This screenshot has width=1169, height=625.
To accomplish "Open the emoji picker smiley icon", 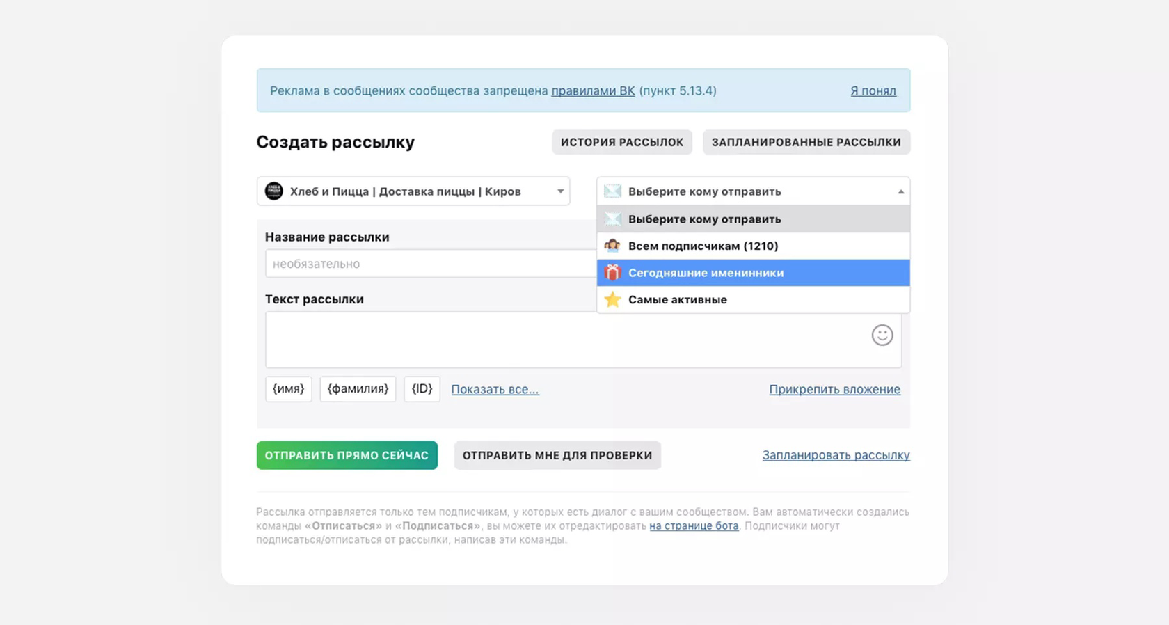I will (882, 335).
